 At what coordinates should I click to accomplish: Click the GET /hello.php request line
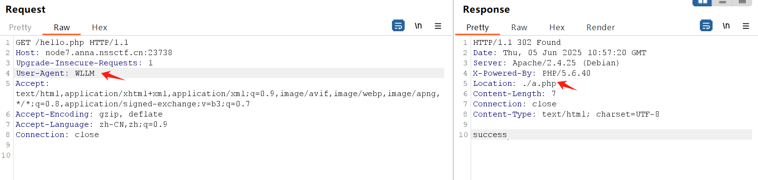point(72,42)
